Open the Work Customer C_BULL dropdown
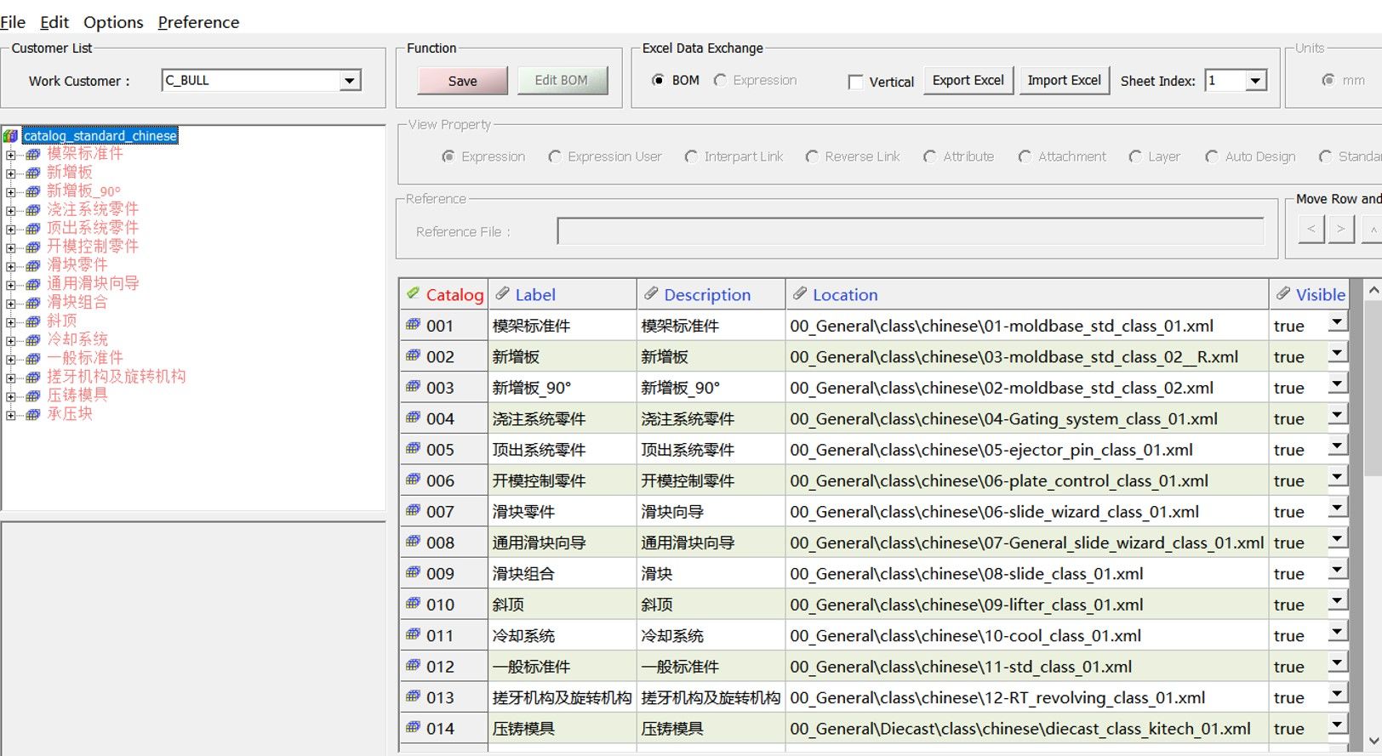 tap(349, 81)
